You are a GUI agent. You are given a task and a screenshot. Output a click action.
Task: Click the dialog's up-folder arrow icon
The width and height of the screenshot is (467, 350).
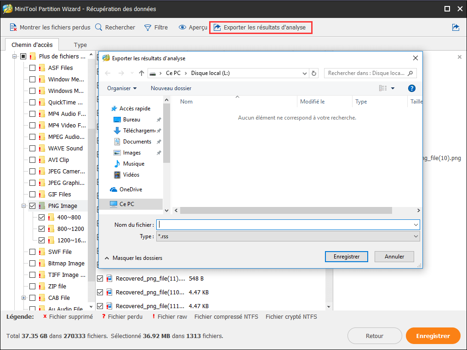142,73
